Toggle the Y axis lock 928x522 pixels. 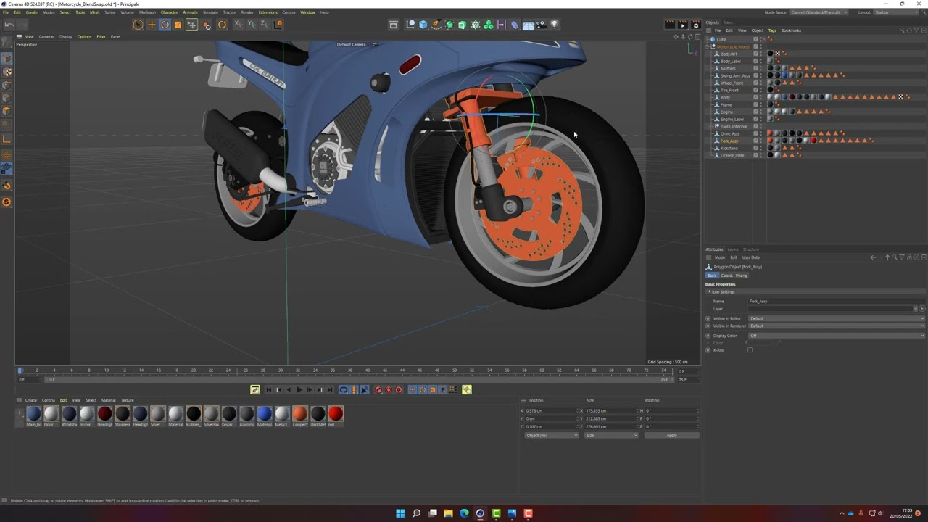pos(251,25)
